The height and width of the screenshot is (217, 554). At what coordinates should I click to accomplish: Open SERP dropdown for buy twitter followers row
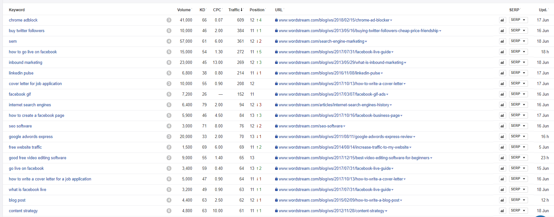click(x=518, y=30)
